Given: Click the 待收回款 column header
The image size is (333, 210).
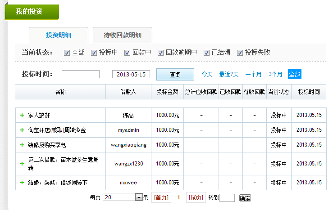Looking at the screenshot, I should tap(255, 92).
